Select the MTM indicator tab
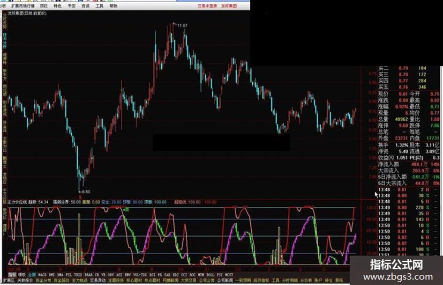This screenshot has width=443, height=285. (201, 275)
